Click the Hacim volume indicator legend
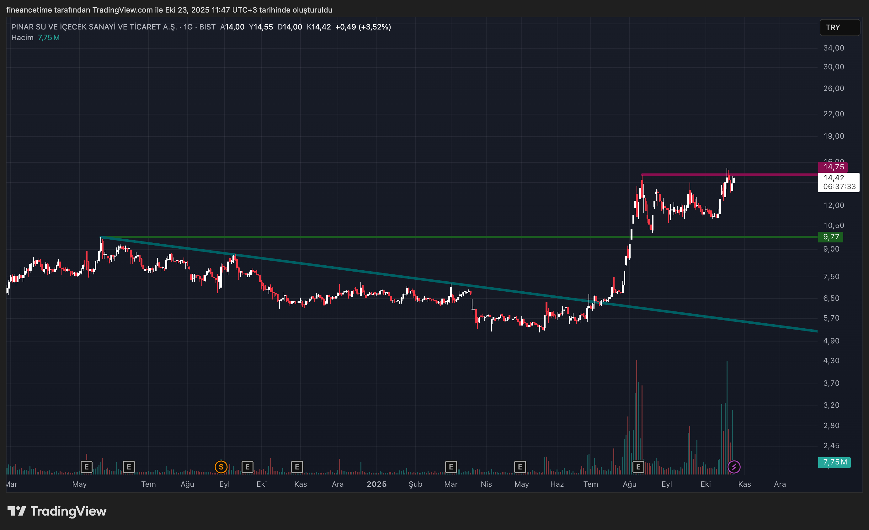This screenshot has width=869, height=530. (22, 38)
